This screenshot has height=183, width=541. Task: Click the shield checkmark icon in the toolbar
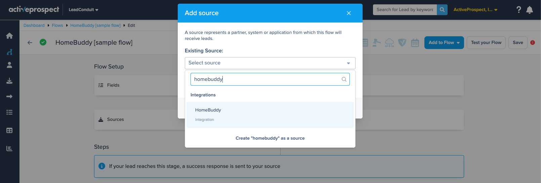pyautogui.click(x=402, y=43)
